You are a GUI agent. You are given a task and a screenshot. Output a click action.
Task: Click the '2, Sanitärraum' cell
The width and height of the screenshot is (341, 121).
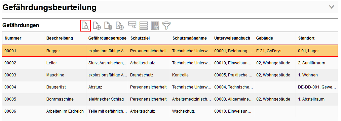coord(317,63)
